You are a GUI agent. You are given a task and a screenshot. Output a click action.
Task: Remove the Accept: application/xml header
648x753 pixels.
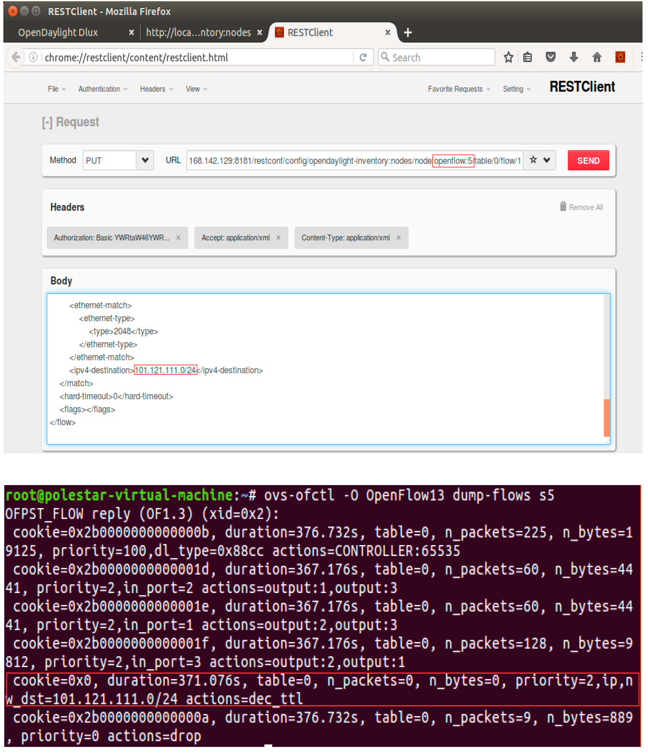[279, 238]
